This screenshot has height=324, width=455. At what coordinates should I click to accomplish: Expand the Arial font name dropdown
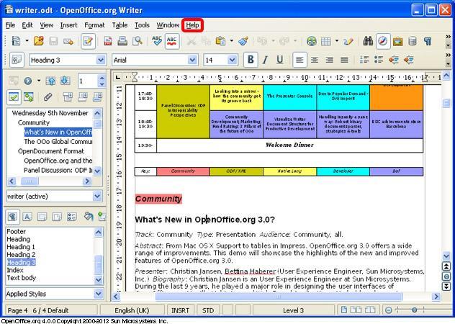click(194, 60)
